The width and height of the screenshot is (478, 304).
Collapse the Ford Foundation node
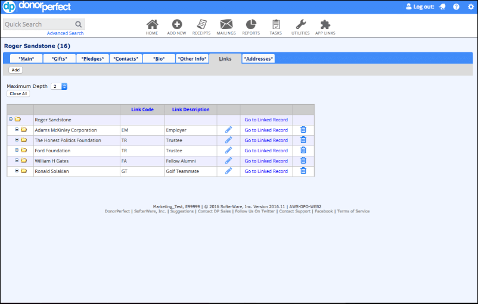tap(17, 150)
